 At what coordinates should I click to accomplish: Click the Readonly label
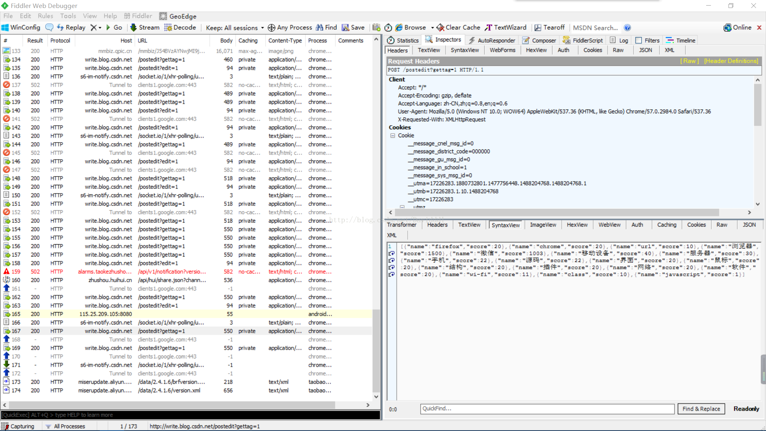[x=746, y=409]
